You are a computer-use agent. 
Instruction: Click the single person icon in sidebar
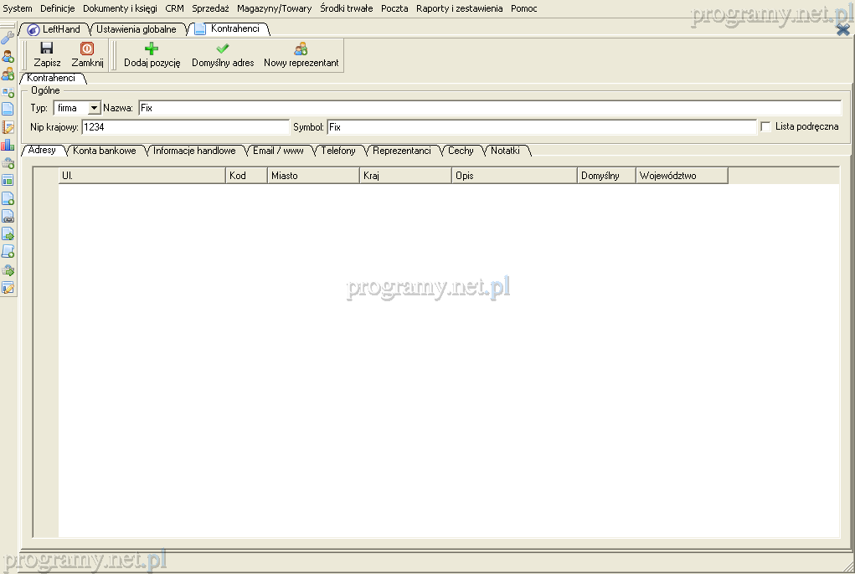coord(8,56)
